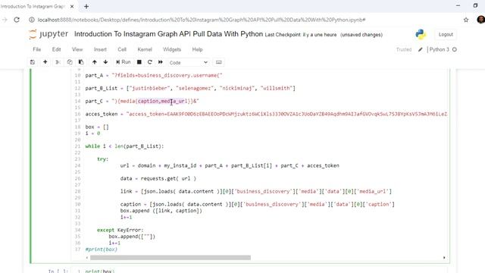This screenshot has height=273, width=485.
Task: Click the kernel idle circle indicator
Action: coord(455,49)
